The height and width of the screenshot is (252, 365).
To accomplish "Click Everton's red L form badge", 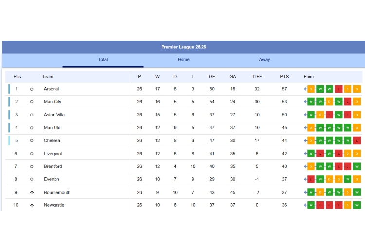I will coord(311,179).
